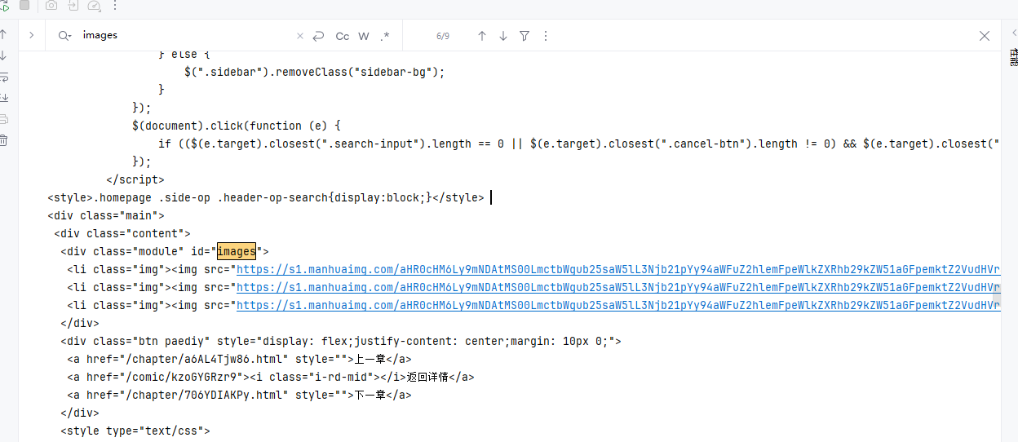Screen dimensions: 1018x442
Task: Click the Stop run button
Action: point(24,5)
